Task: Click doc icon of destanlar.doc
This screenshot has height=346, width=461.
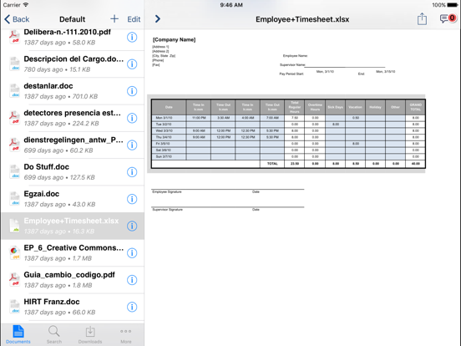Action: click(14, 91)
